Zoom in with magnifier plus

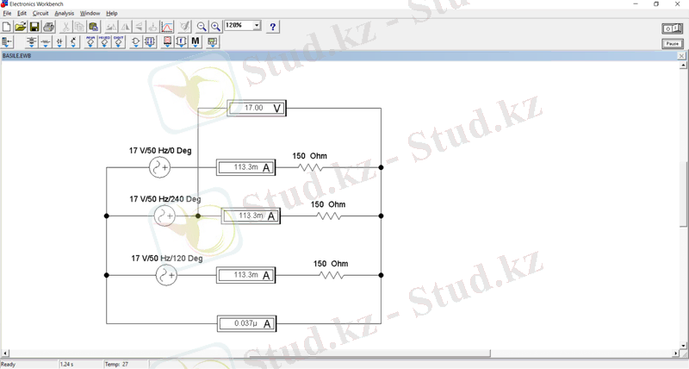click(x=216, y=27)
